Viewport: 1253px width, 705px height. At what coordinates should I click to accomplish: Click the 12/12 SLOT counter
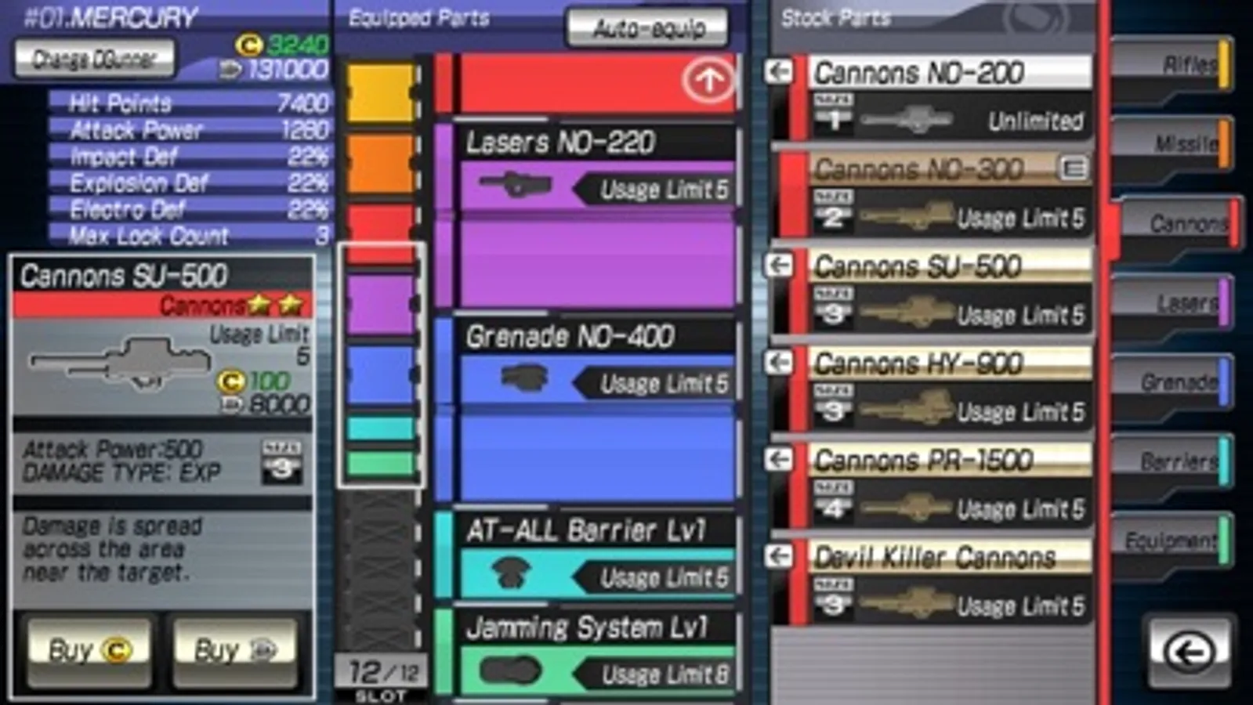(382, 678)
